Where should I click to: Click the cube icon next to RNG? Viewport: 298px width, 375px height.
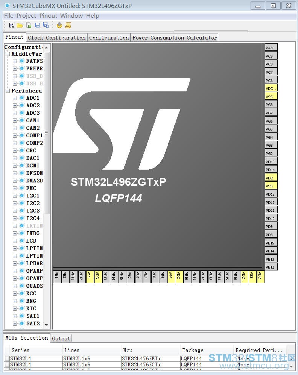coord(22,301)
